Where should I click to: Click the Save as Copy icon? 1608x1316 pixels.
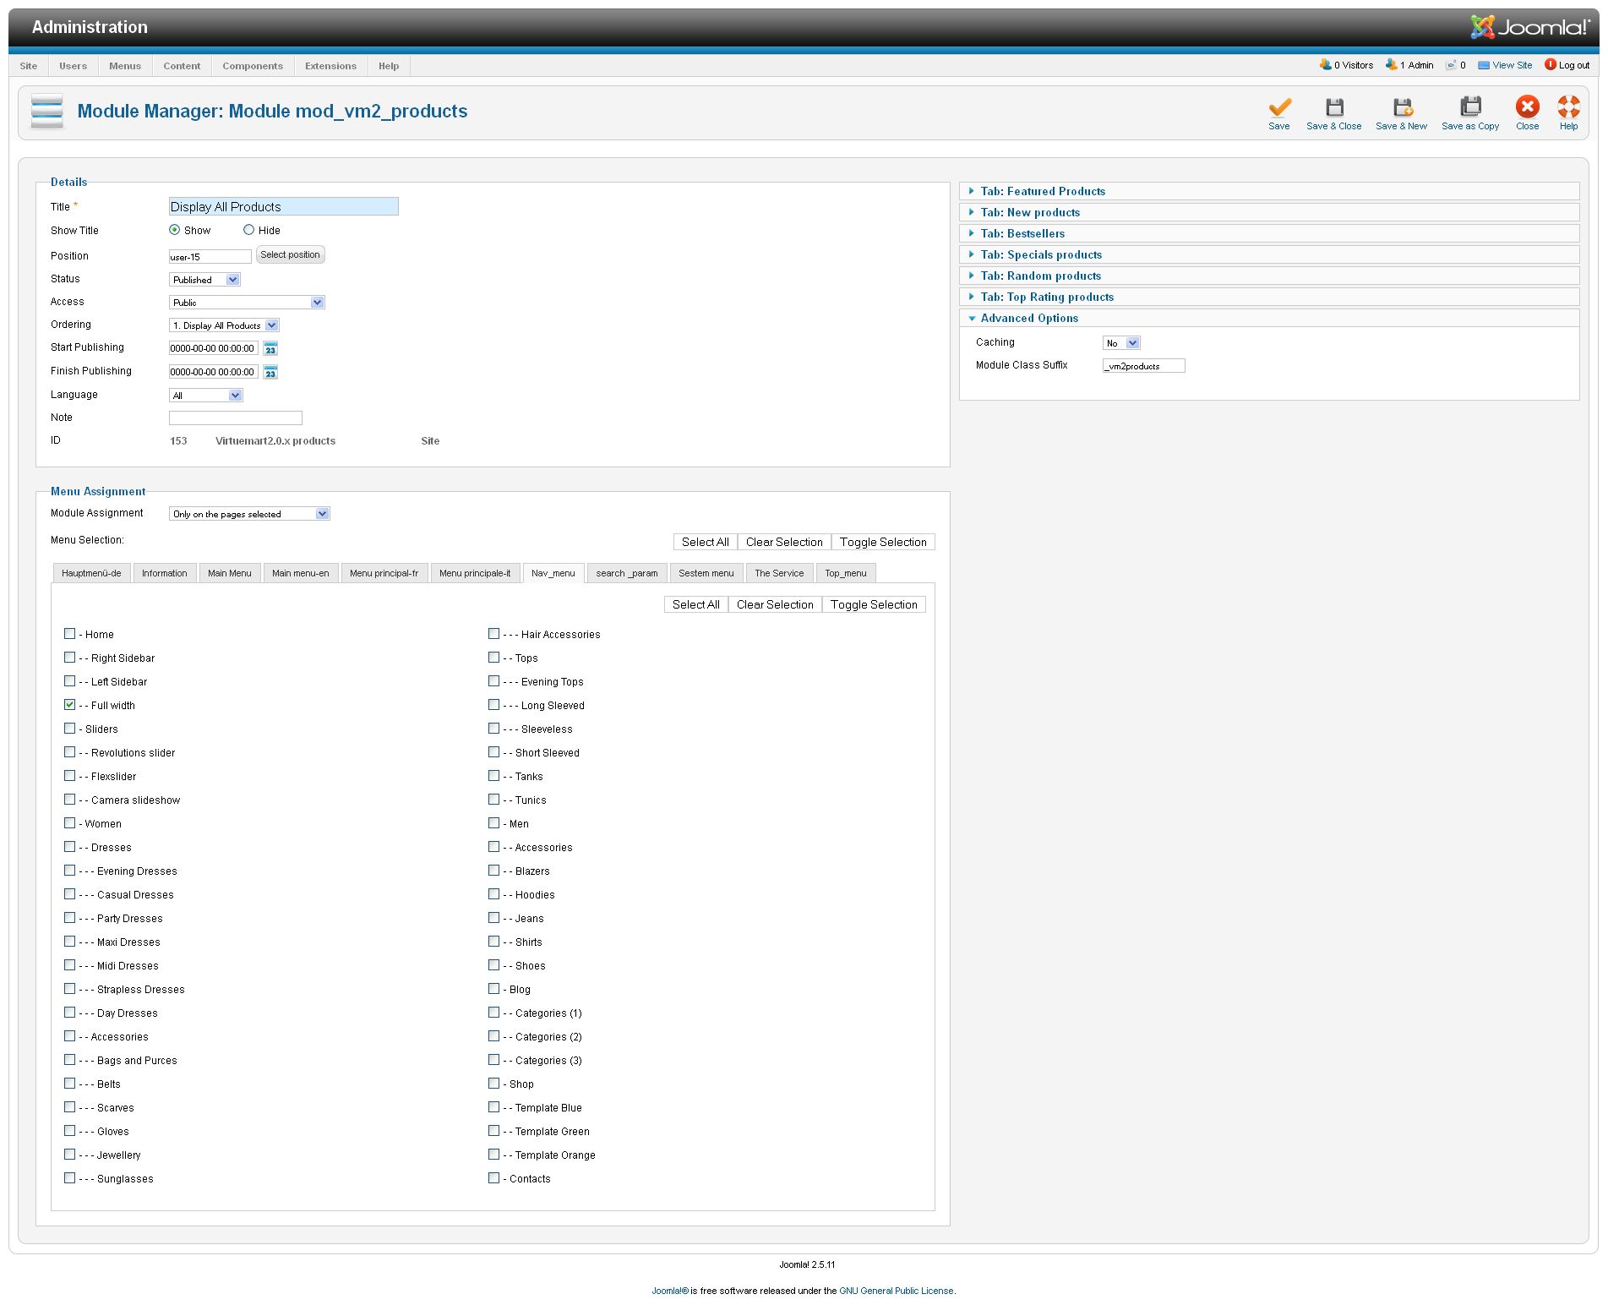[x=1469, y=107]
